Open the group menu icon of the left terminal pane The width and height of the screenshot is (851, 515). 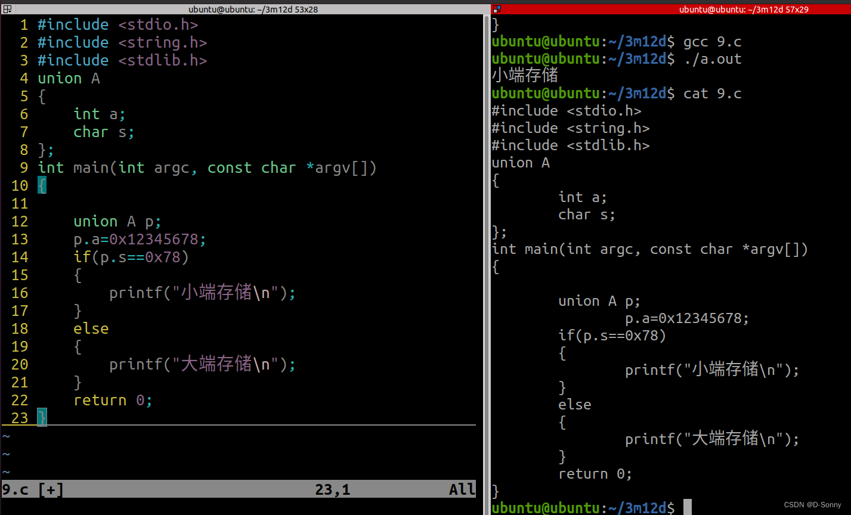tap(7, 9)
